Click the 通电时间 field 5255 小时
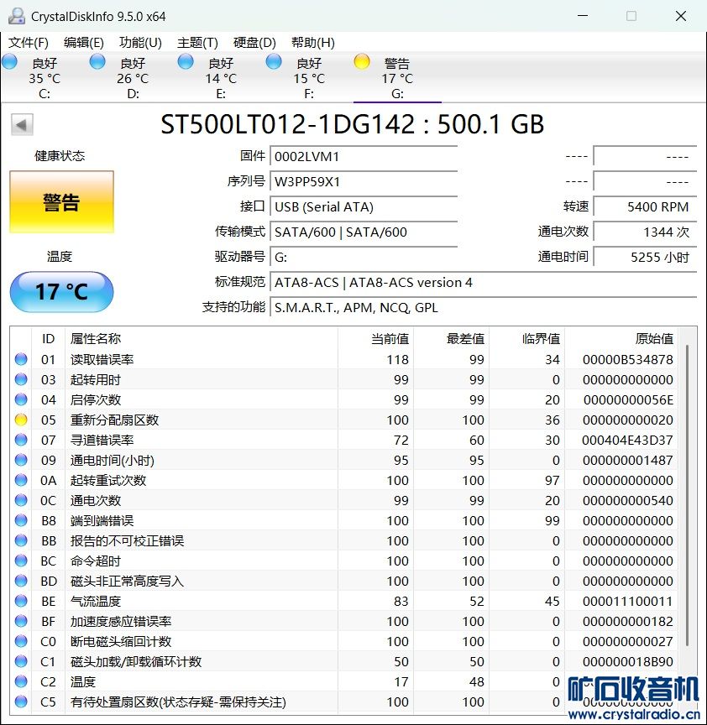The width and height of the screenshot is (707, 725). click(x=645, y=257)
